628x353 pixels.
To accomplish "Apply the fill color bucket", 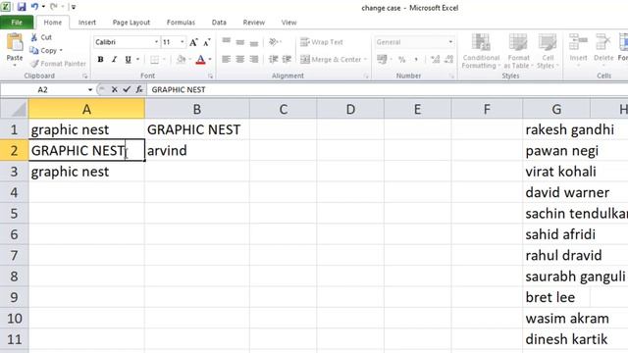I will (181, 59).
